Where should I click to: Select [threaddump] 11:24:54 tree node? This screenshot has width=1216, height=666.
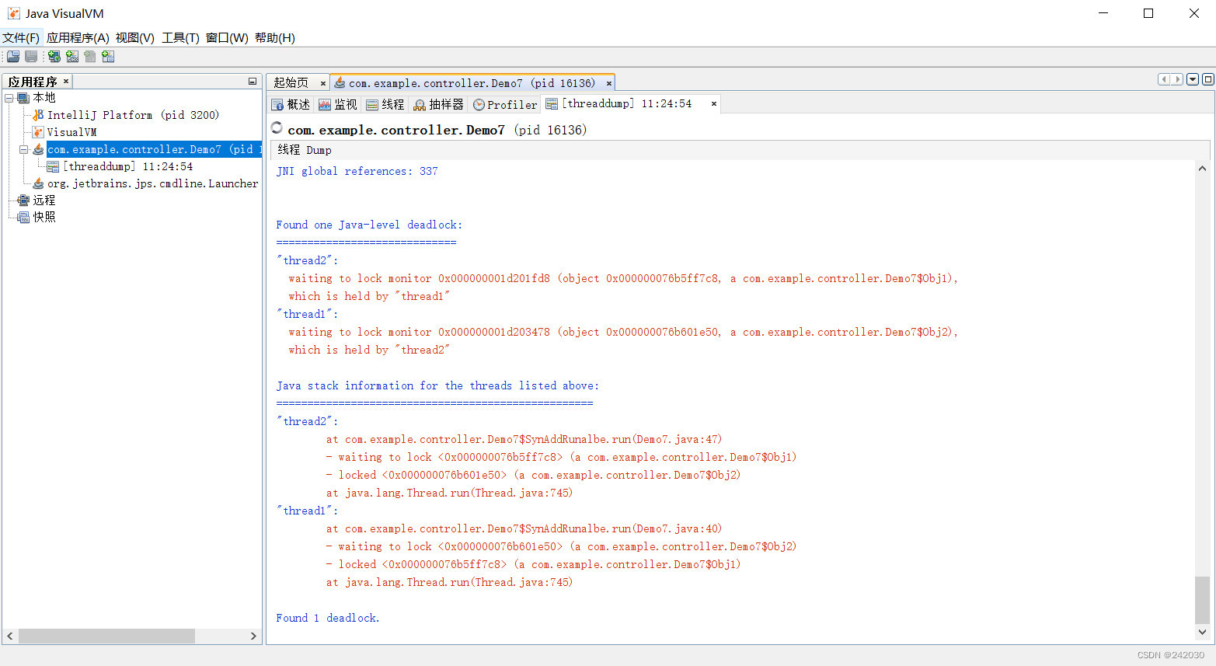pos(127,166)
